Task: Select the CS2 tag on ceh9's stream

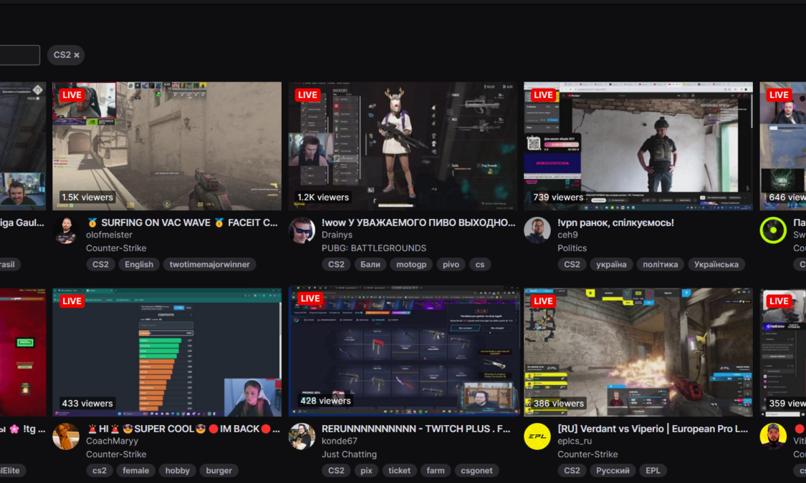Action: click(x=572, y=264)
